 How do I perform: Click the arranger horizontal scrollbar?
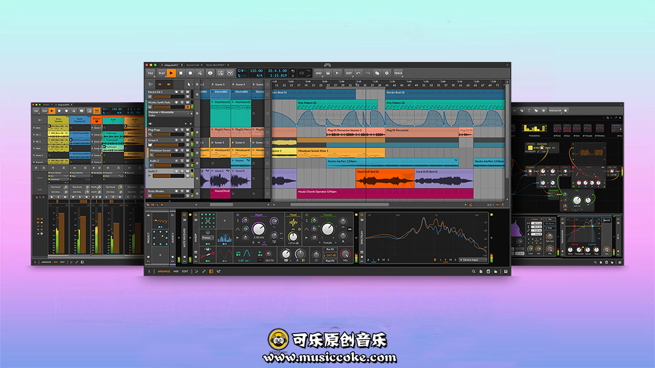339,205
